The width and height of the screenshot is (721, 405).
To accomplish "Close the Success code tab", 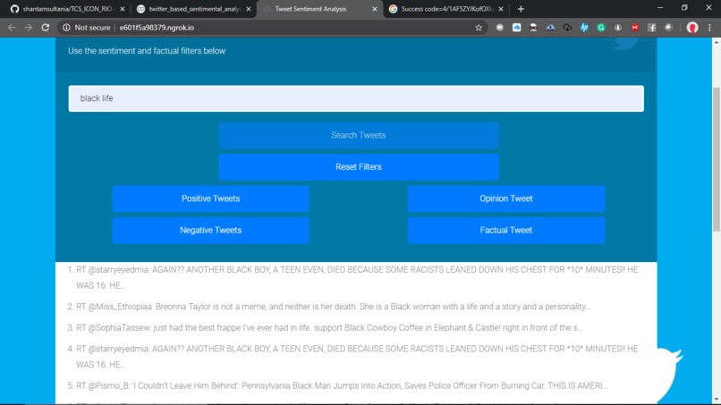I will pos(501,9).
